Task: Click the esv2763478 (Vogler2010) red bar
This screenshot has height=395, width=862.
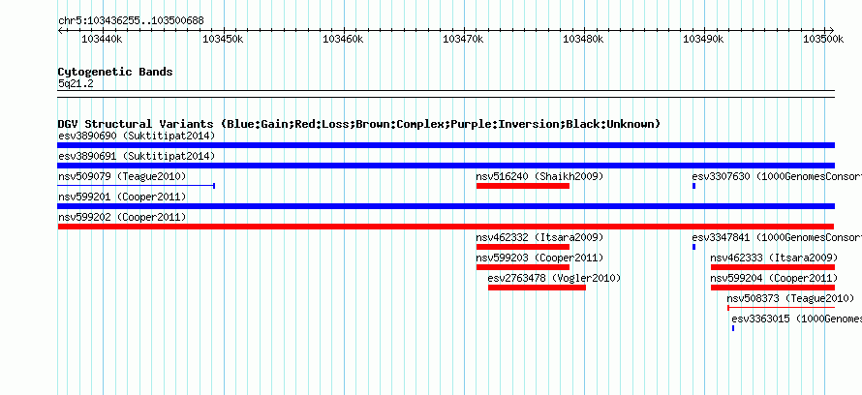Action: 538,288
